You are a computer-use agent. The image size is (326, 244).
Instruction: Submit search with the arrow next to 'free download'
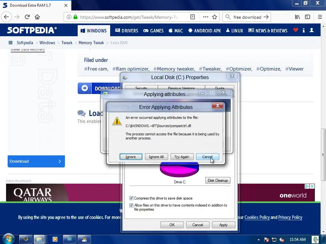click(266, 17)
